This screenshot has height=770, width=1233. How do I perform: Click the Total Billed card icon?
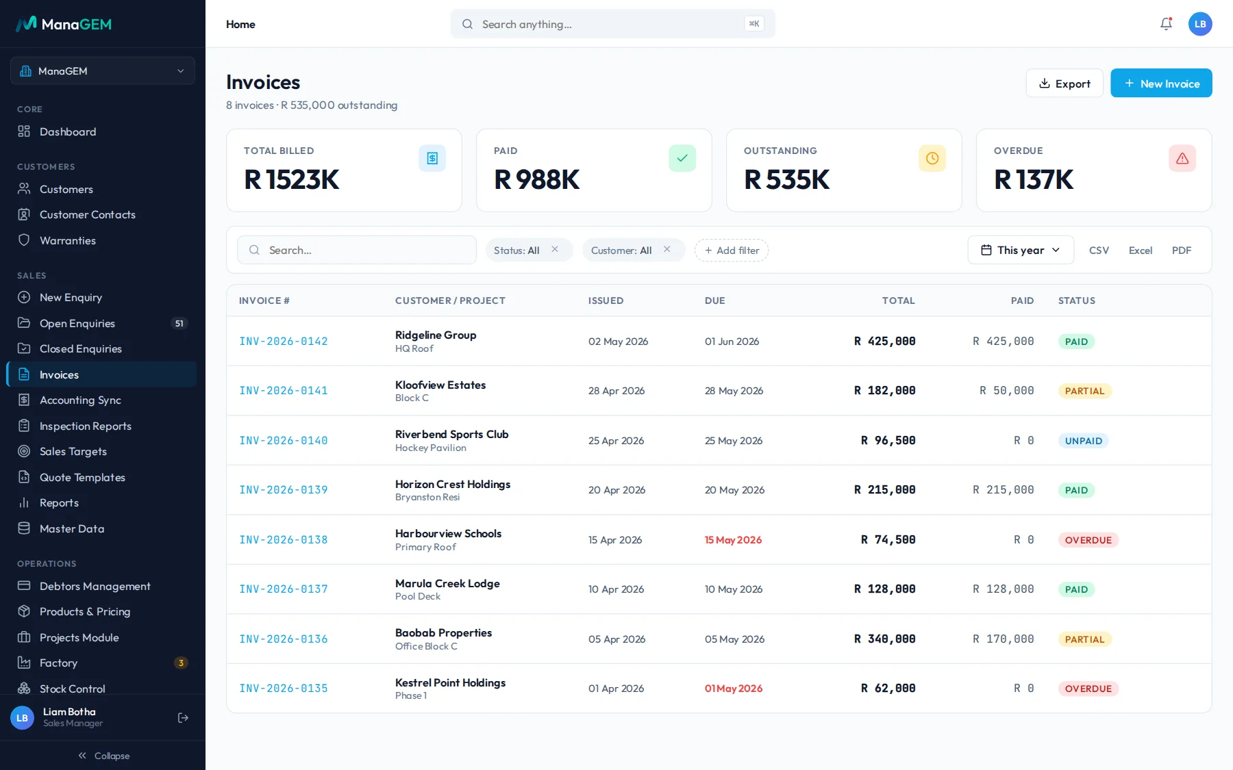432,158
